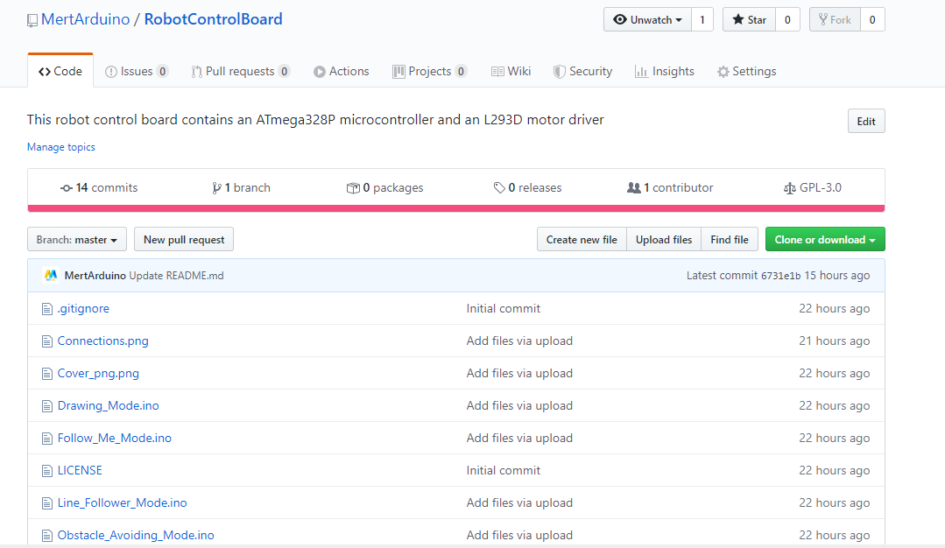Switch to the Wiki tab

(511, 71)
